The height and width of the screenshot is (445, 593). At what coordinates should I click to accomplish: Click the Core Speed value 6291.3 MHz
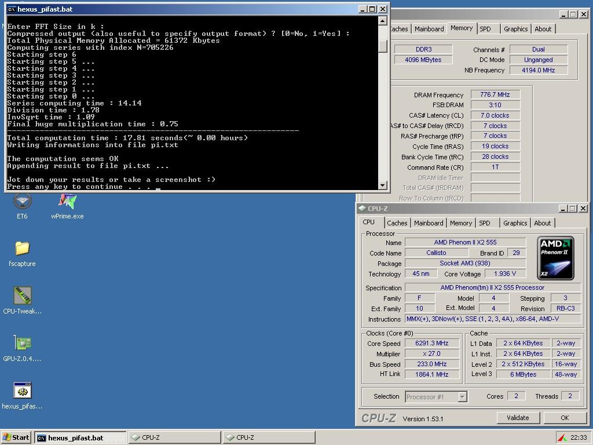432,343
